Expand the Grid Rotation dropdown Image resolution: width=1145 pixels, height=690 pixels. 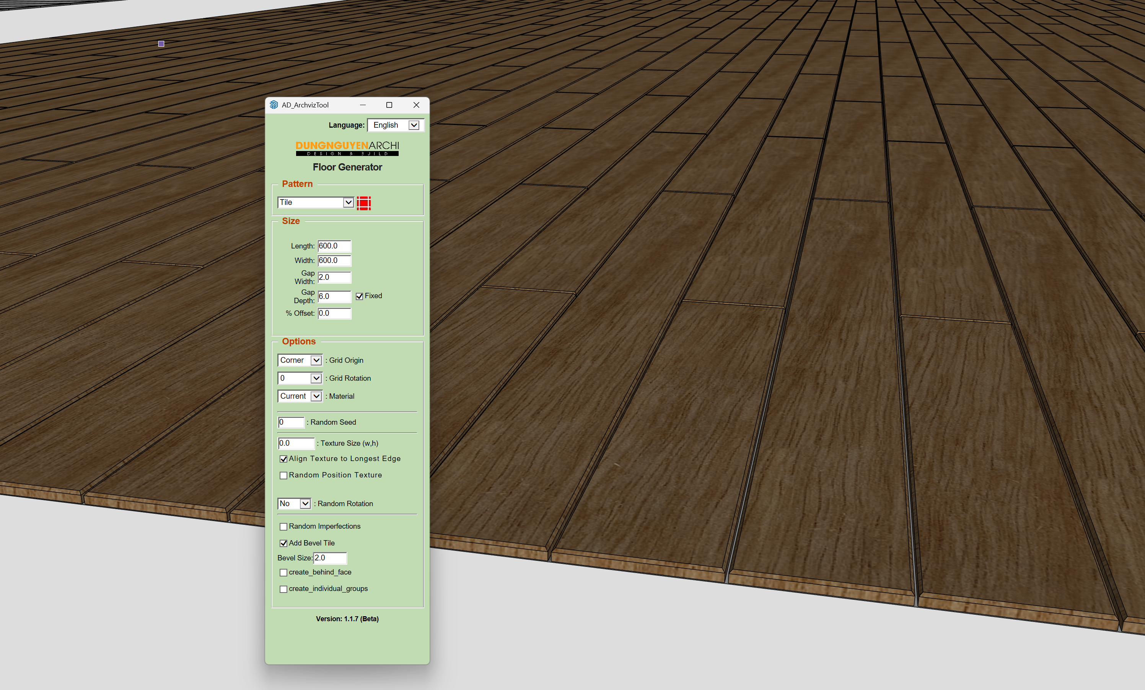point(300,378)
